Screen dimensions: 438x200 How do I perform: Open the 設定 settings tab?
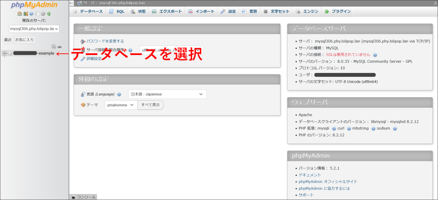tap(228, 12)
